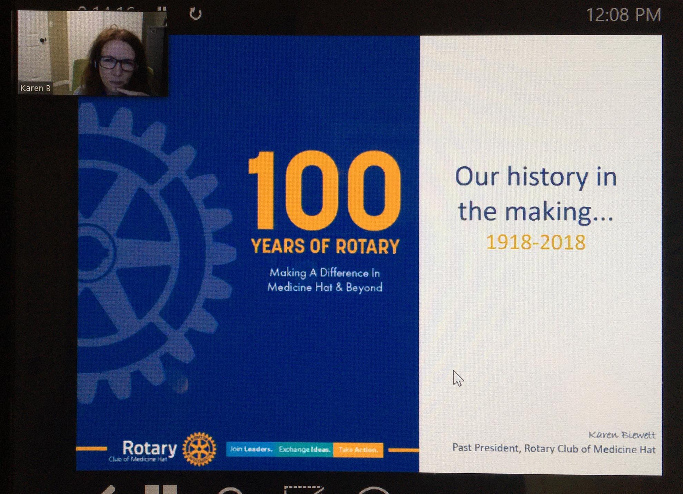Click the zoom magnifier icon

pyautogui.click(x=230, y=491)
